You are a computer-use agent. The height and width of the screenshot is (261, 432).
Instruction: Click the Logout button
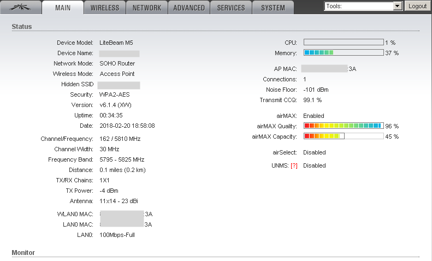[417, 6]
